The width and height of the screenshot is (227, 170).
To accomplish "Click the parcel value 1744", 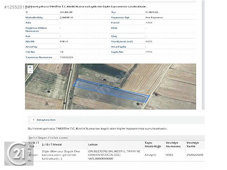I will click(149, 23).
